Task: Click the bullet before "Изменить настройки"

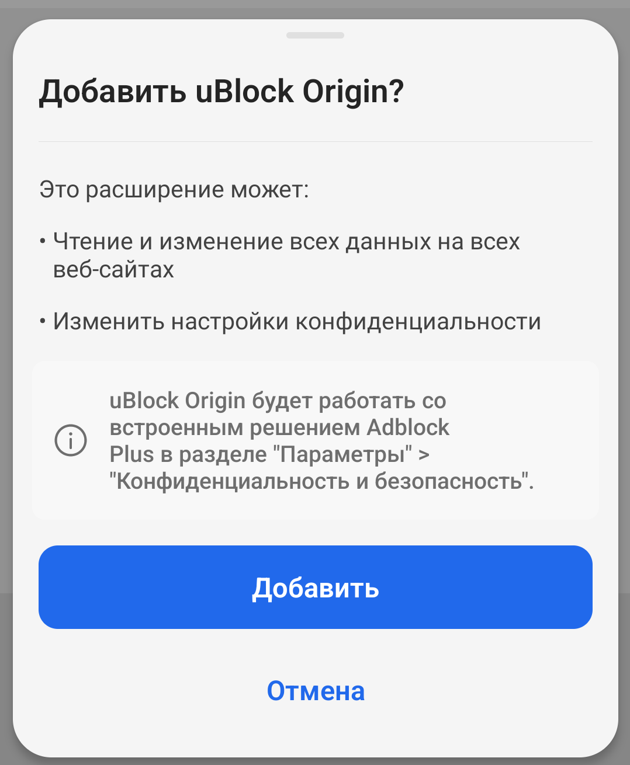Action: [x=43, y=321]
